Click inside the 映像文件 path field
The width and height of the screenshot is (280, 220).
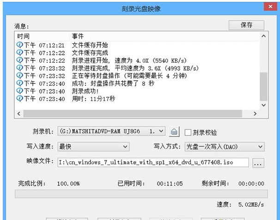153,162
